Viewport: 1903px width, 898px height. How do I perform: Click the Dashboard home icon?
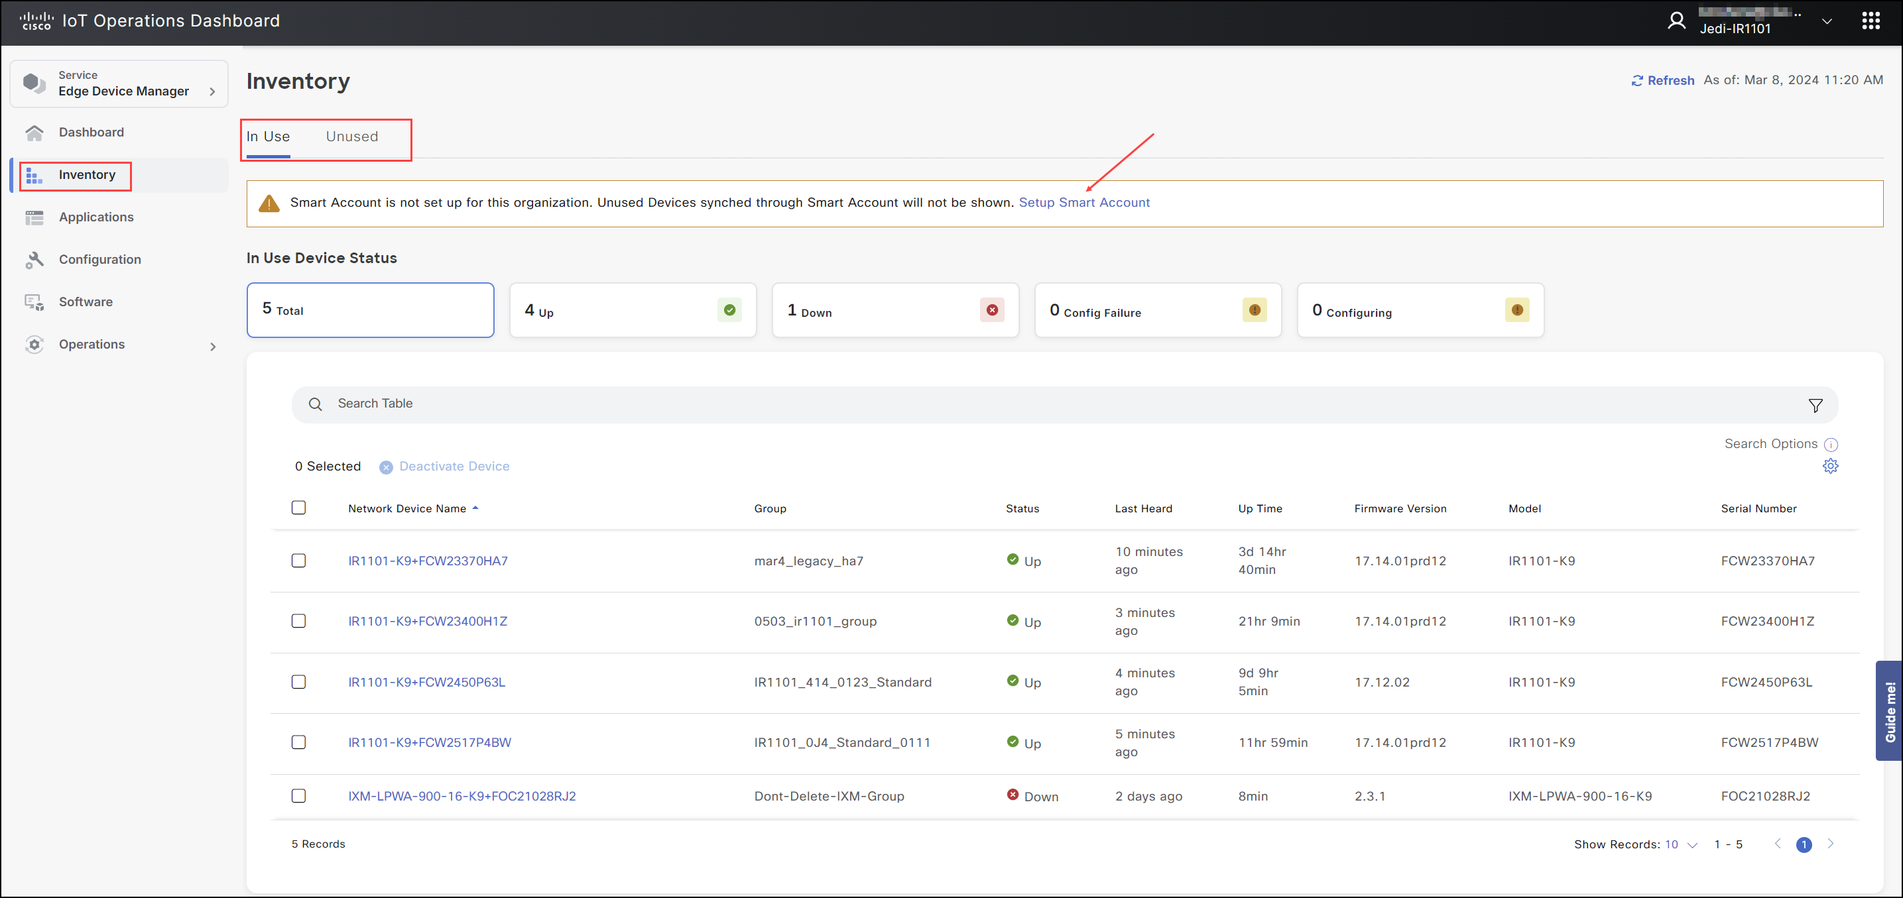(34, 133)
